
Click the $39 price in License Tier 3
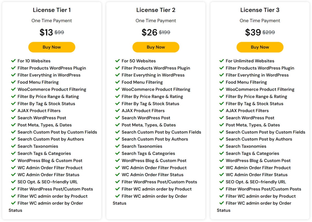tap(253, 32)
